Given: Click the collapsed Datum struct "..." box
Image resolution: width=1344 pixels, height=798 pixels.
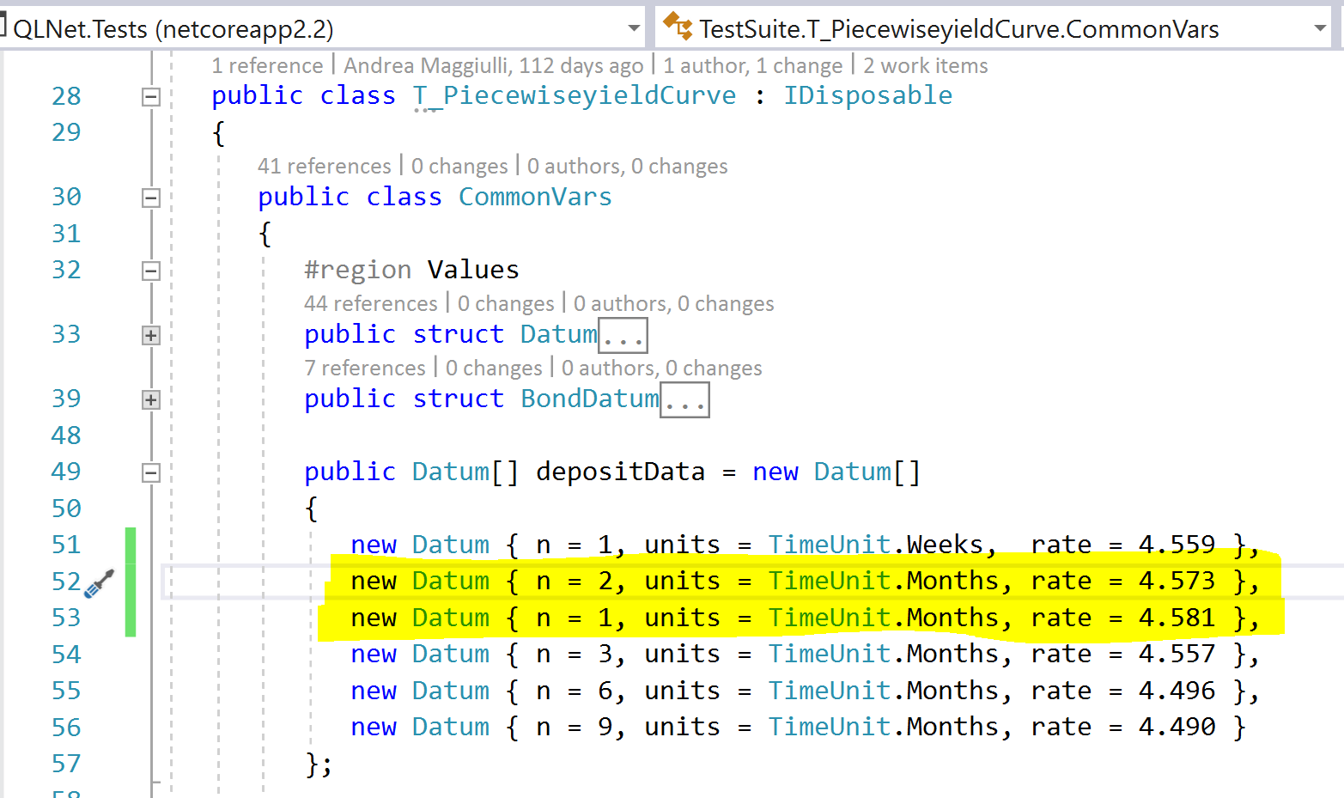Looking at the screenshot, I should (x=623, y=335).
